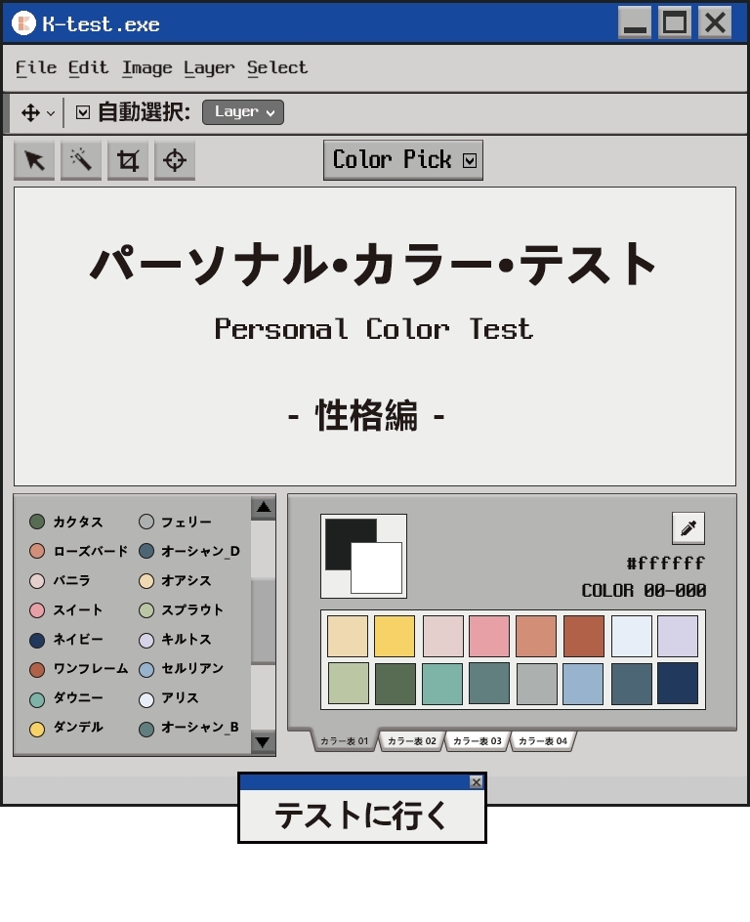Toggle the Color Pick checkbox
Viewport: 750px width, 922px height.
pos(470,161)
